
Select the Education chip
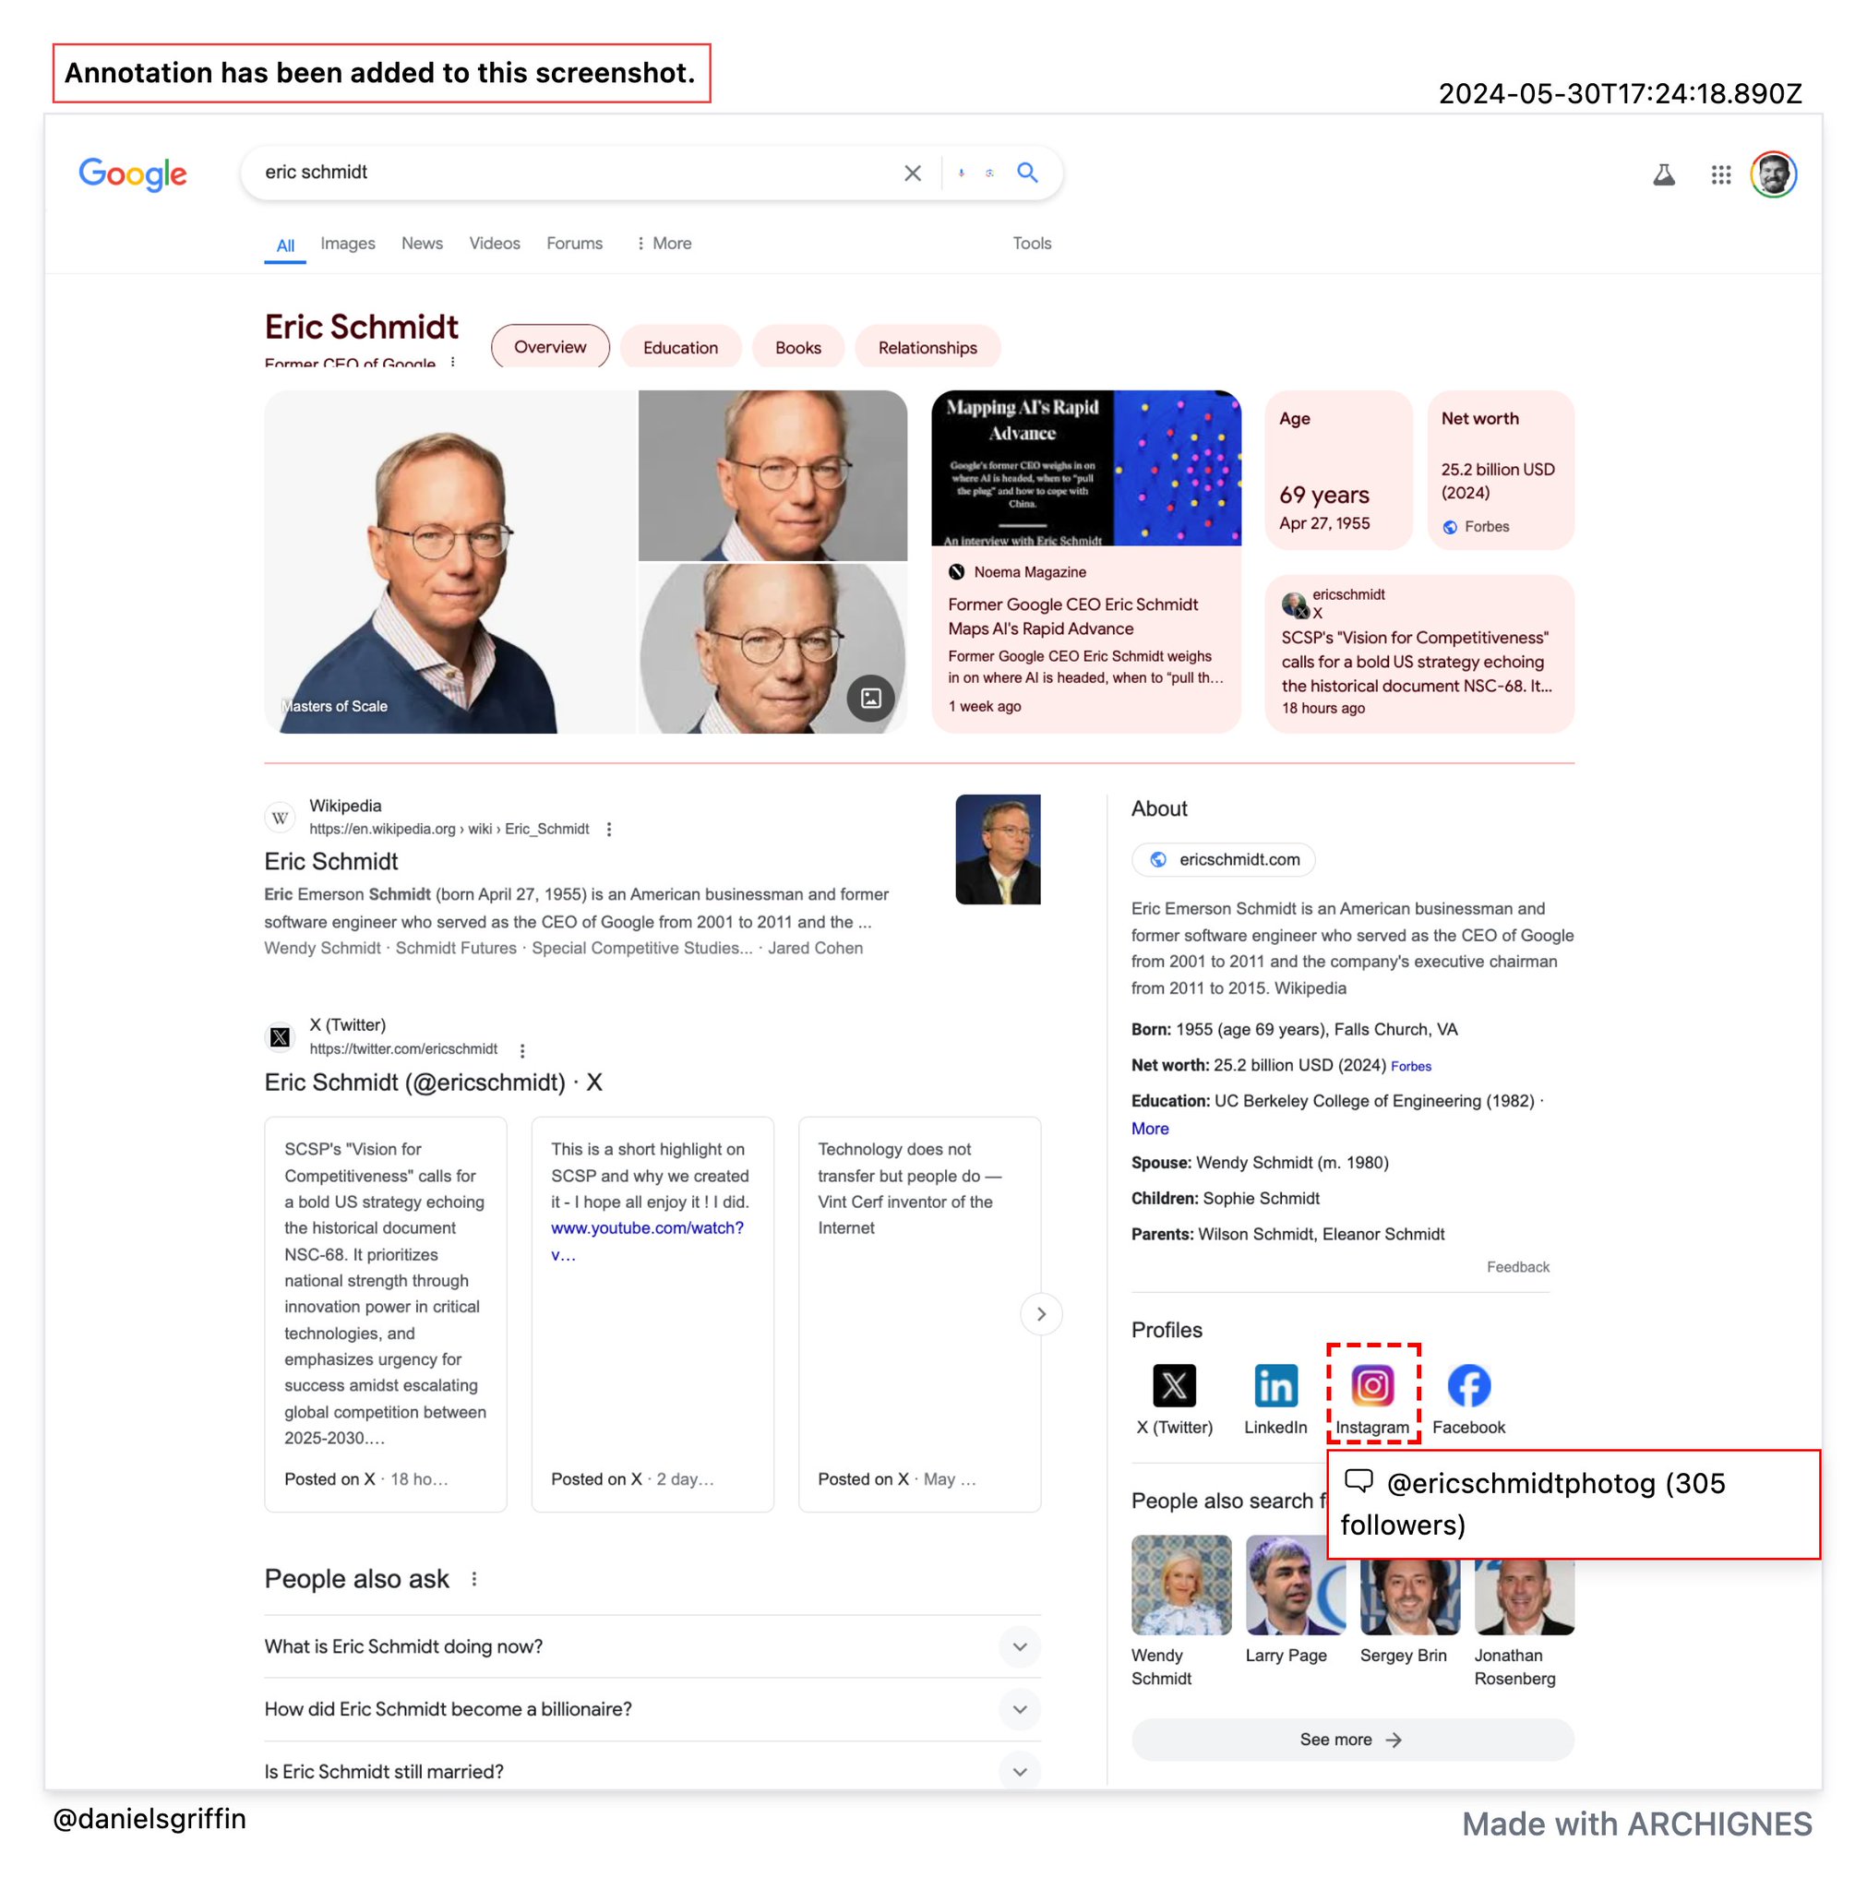[x=680, y=346]
